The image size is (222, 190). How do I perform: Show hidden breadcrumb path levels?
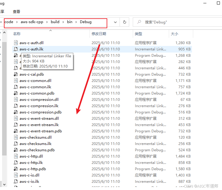coord(1,22)
